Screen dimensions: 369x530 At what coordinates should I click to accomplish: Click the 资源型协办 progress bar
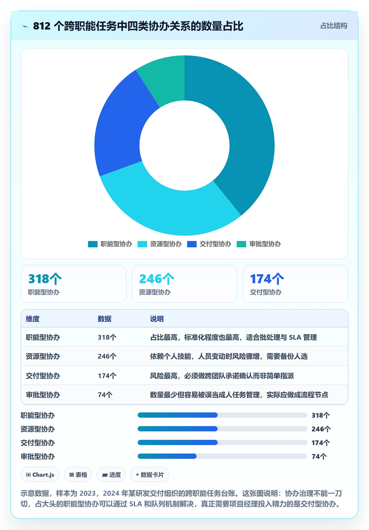point(222,429)
